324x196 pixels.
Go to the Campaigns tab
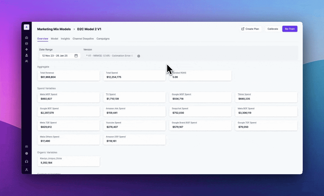coord(103,39)
